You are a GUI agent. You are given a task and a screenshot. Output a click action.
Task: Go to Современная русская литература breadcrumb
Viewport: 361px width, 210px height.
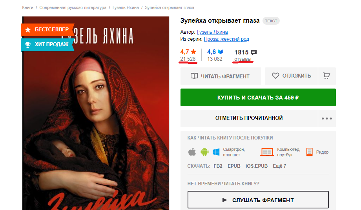pos(73,7)
